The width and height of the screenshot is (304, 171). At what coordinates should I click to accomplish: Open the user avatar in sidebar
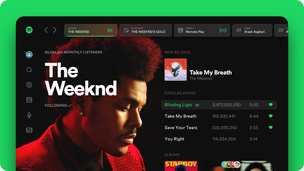coord(29,54)
